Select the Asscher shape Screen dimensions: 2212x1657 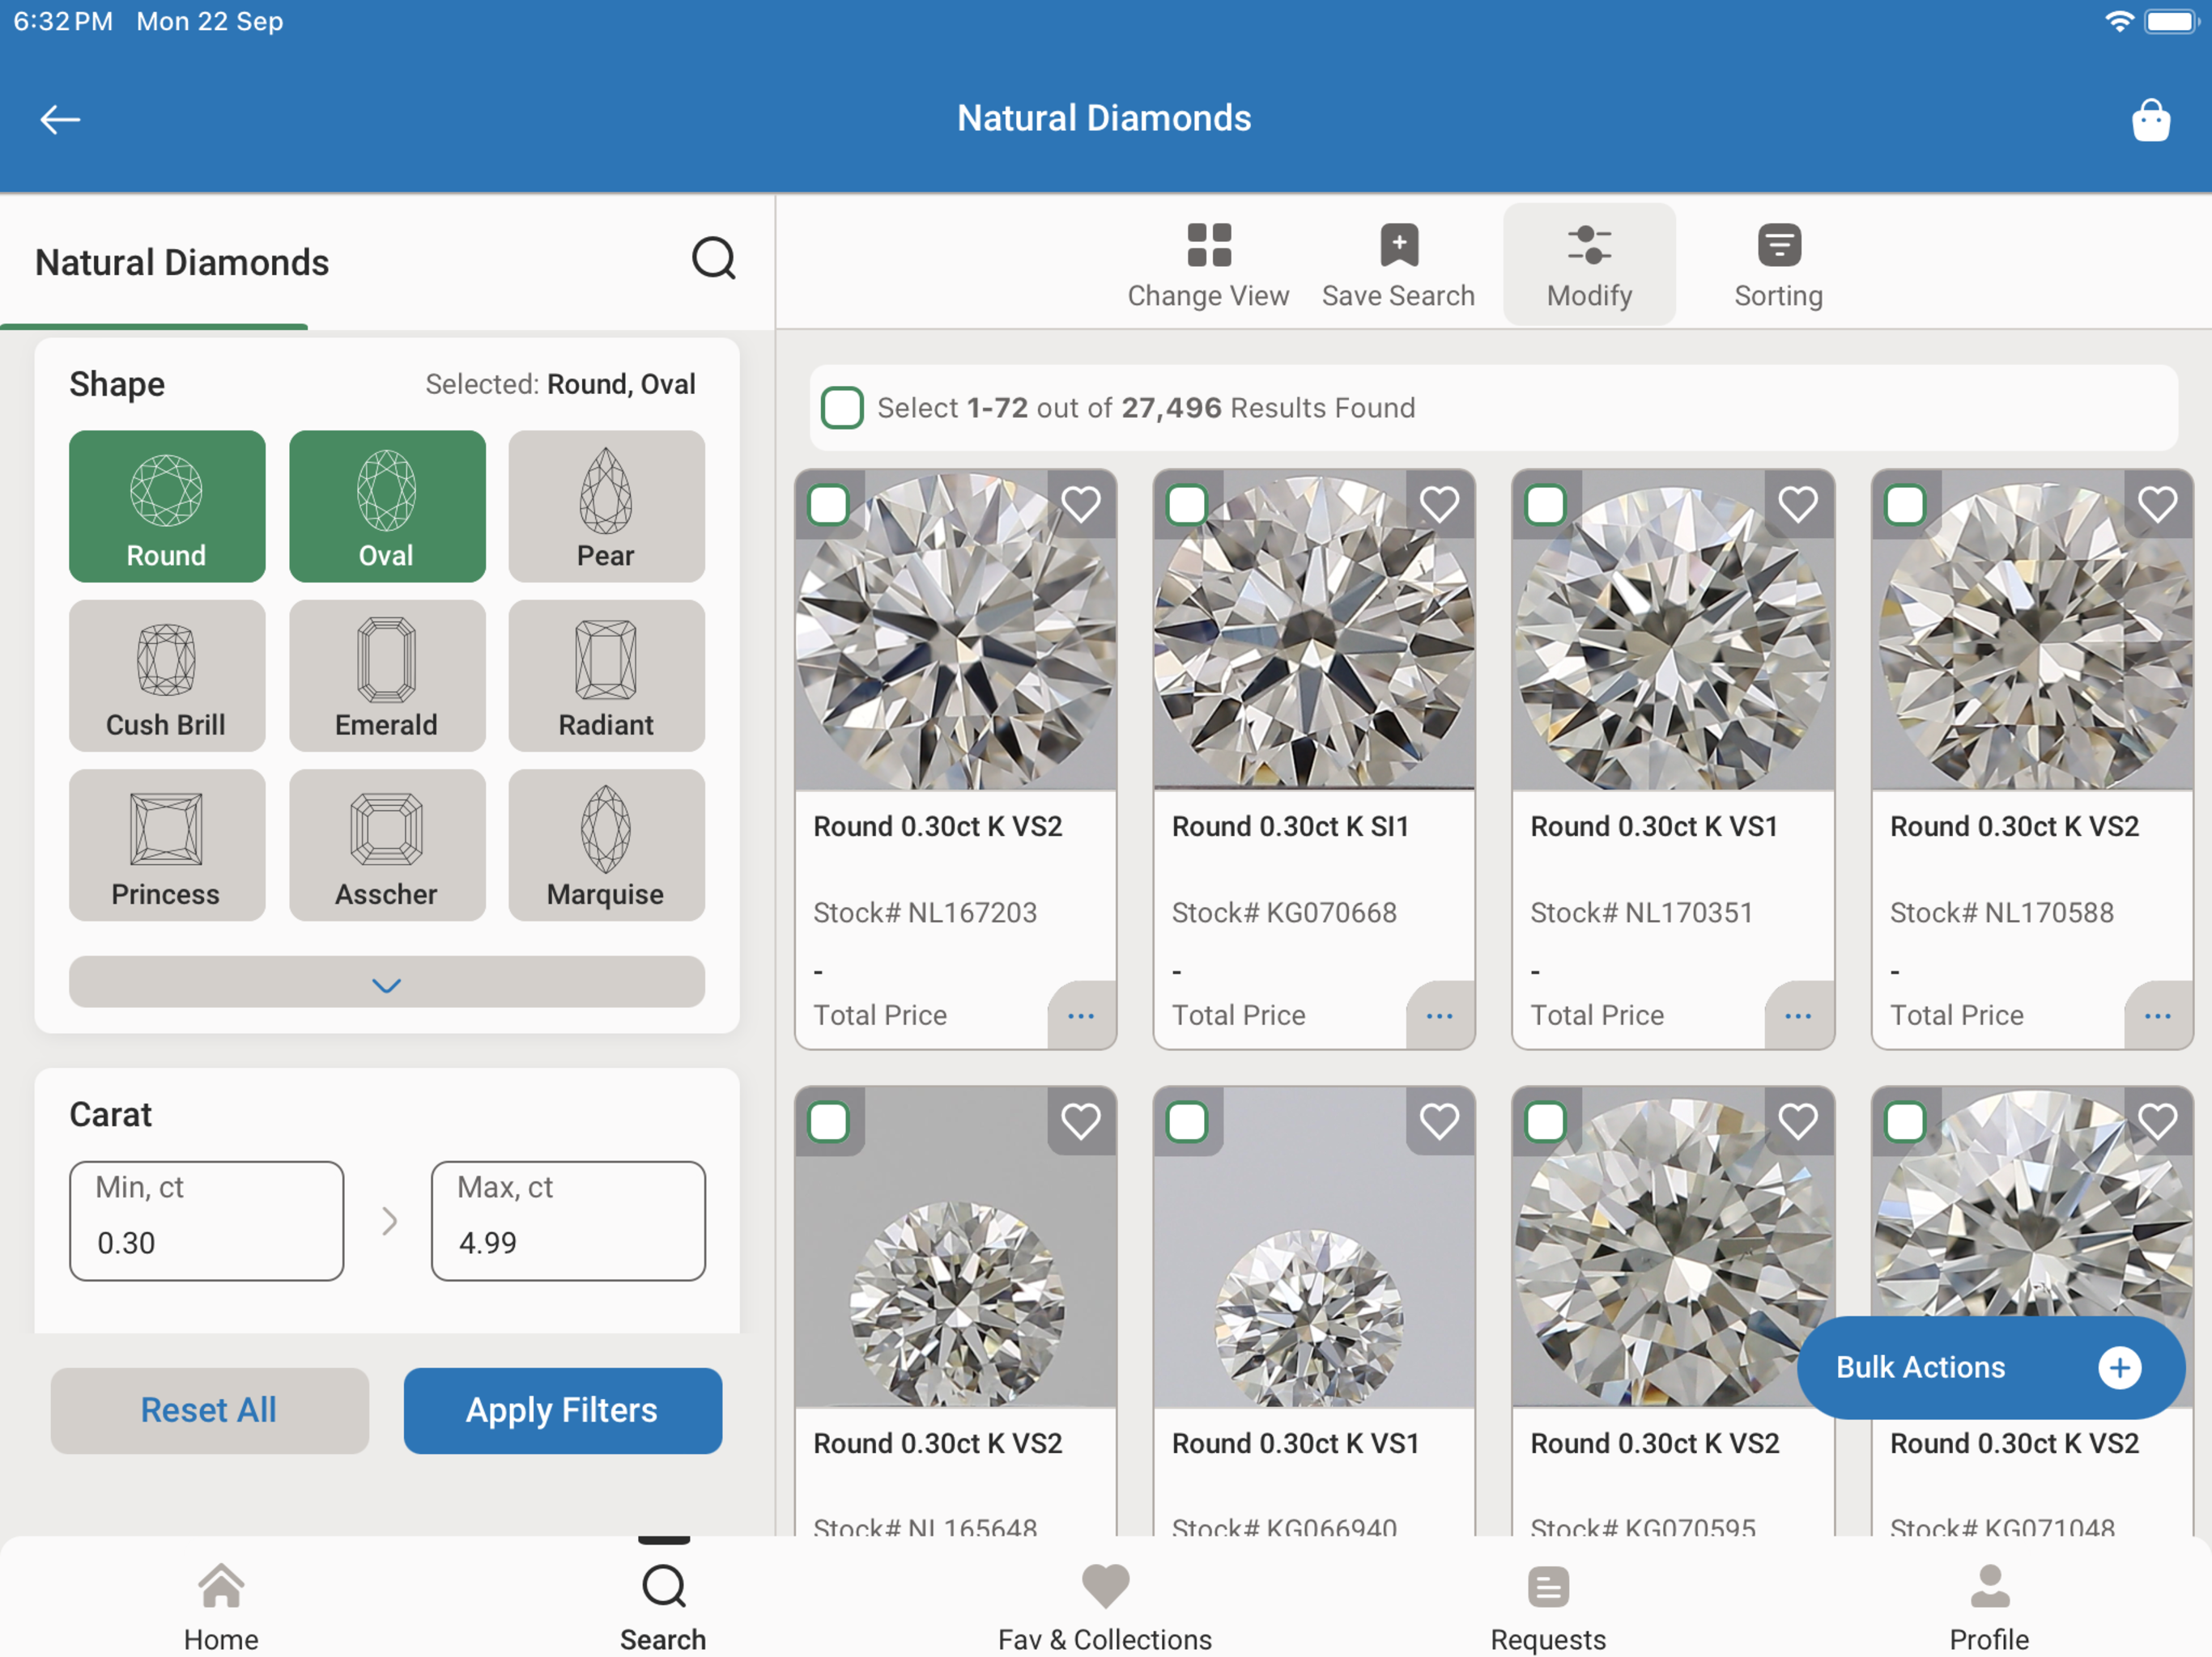pos(387,845)
